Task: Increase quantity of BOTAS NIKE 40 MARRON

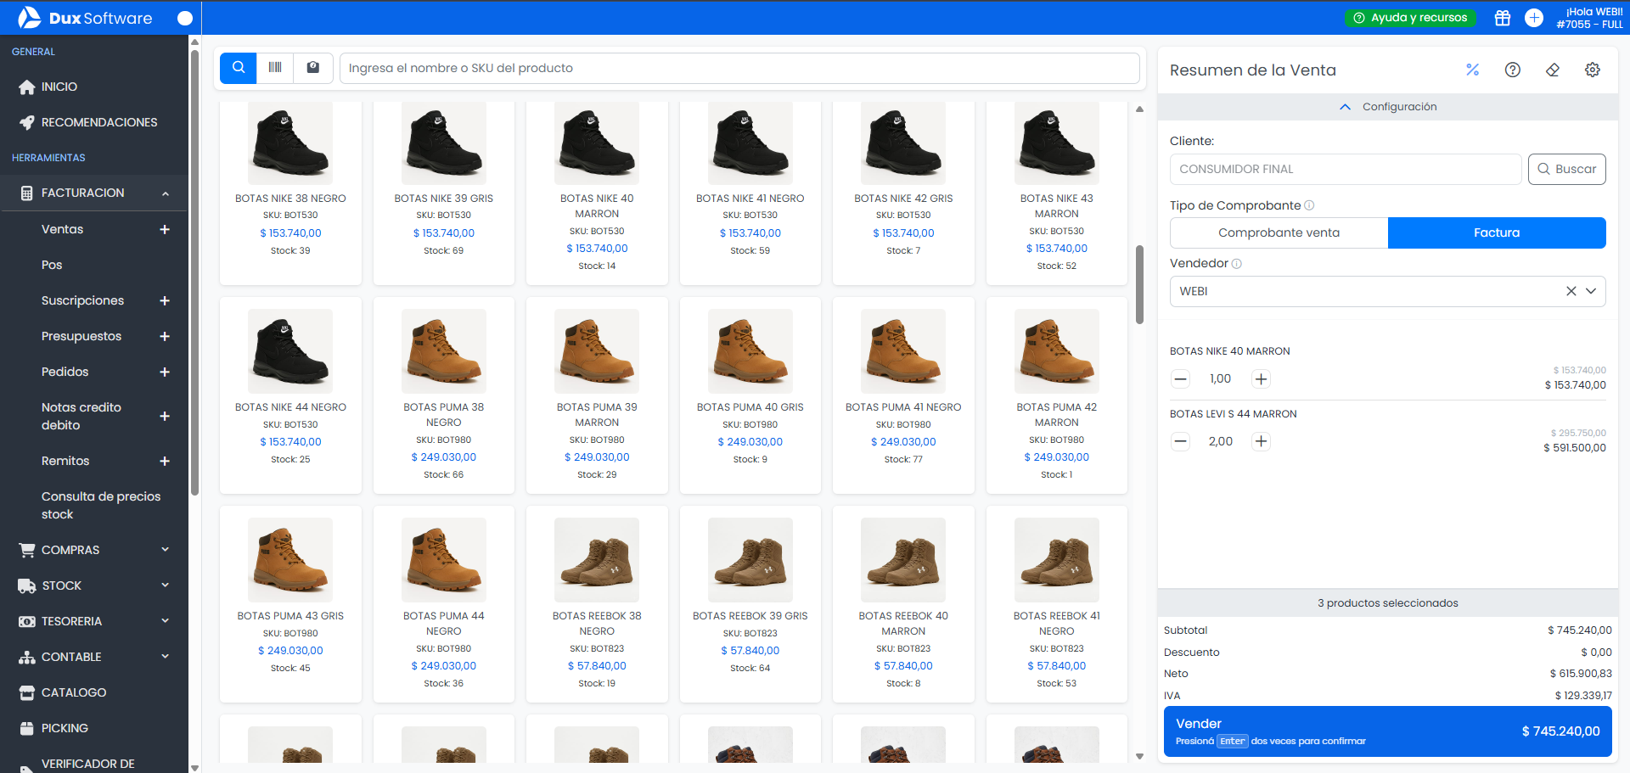Action: tap(1262, 379)
